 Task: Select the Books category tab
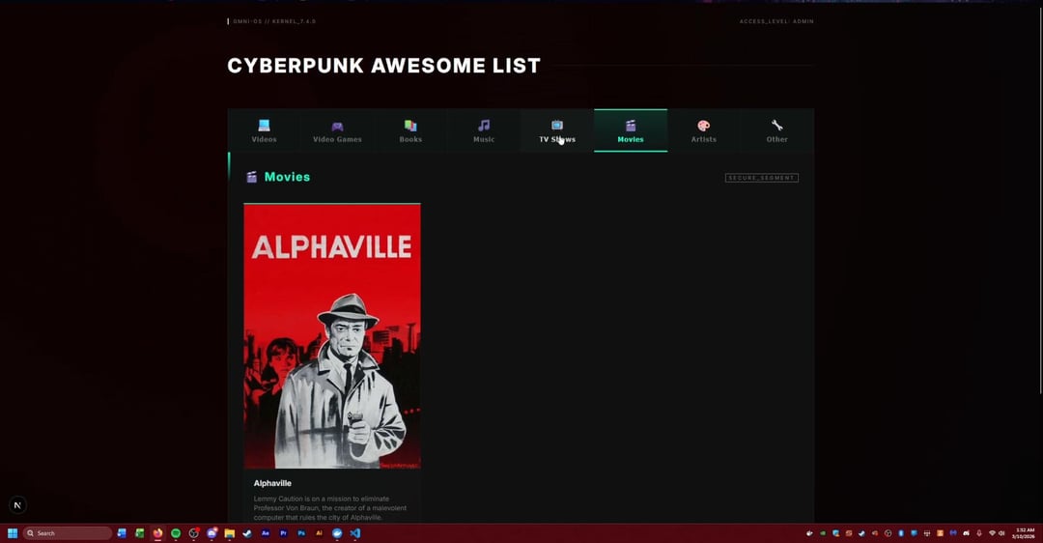coord(410,131)
